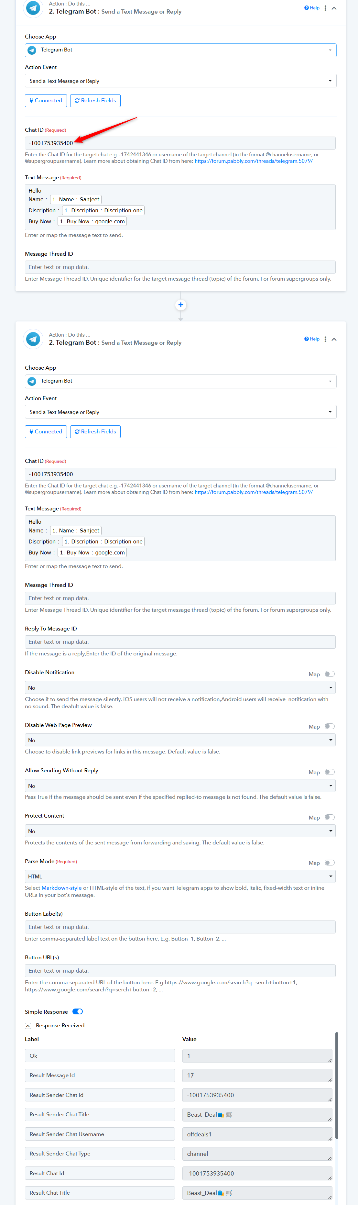
Task: Click the Button Label(s) input field
Action: 180,927
